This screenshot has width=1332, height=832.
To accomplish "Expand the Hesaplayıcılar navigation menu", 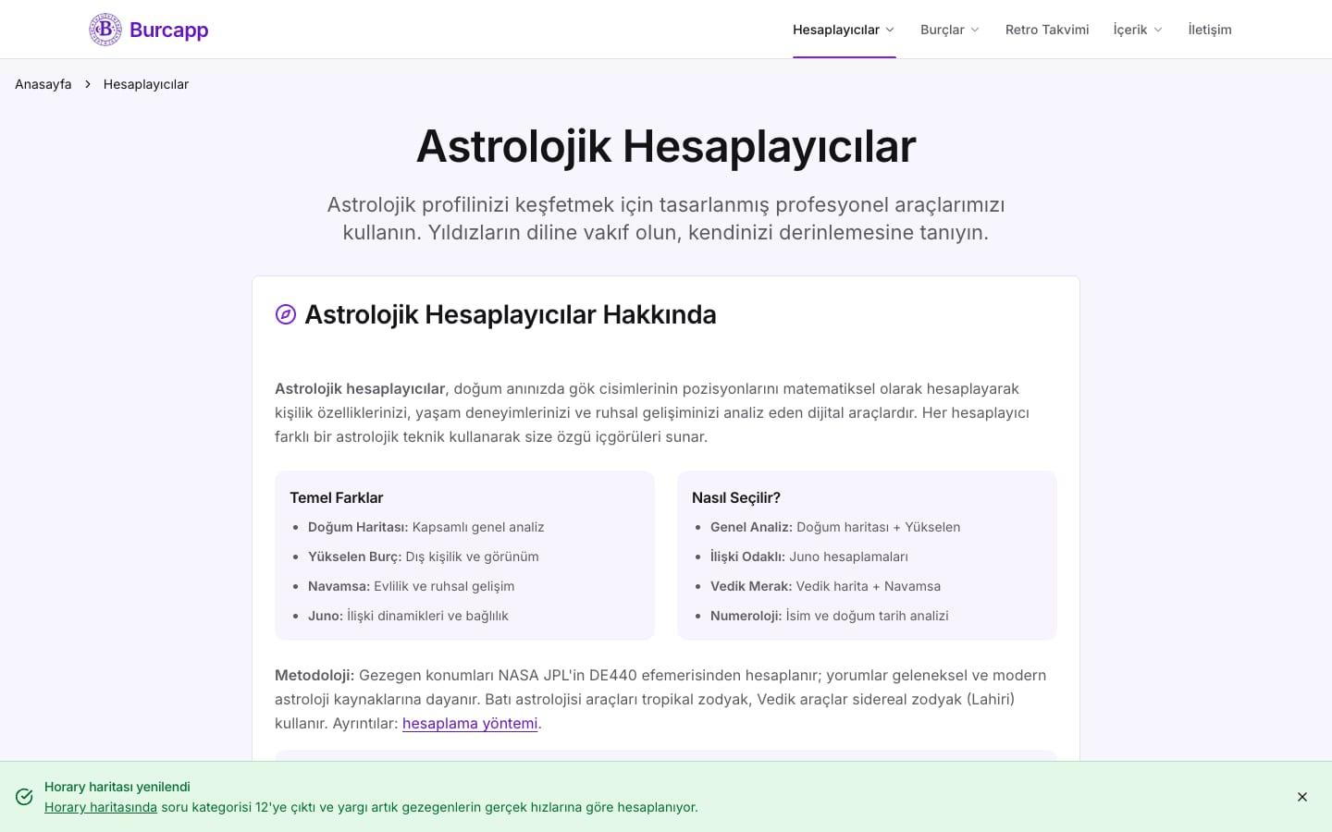I will [x=844, y=30].
